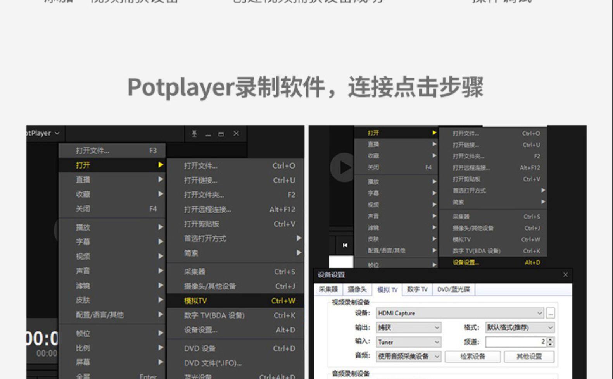Choose 打开远程连接... in left window submenu
This screenshot has height=379, width=613.
pos(235,209)
